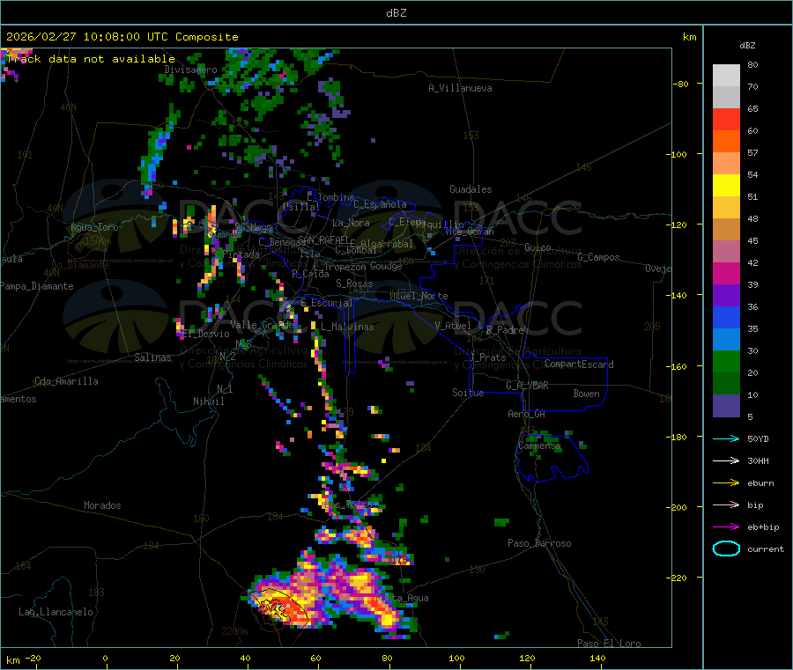Select the 'R_Padre' map label

[x=505, y=330]
